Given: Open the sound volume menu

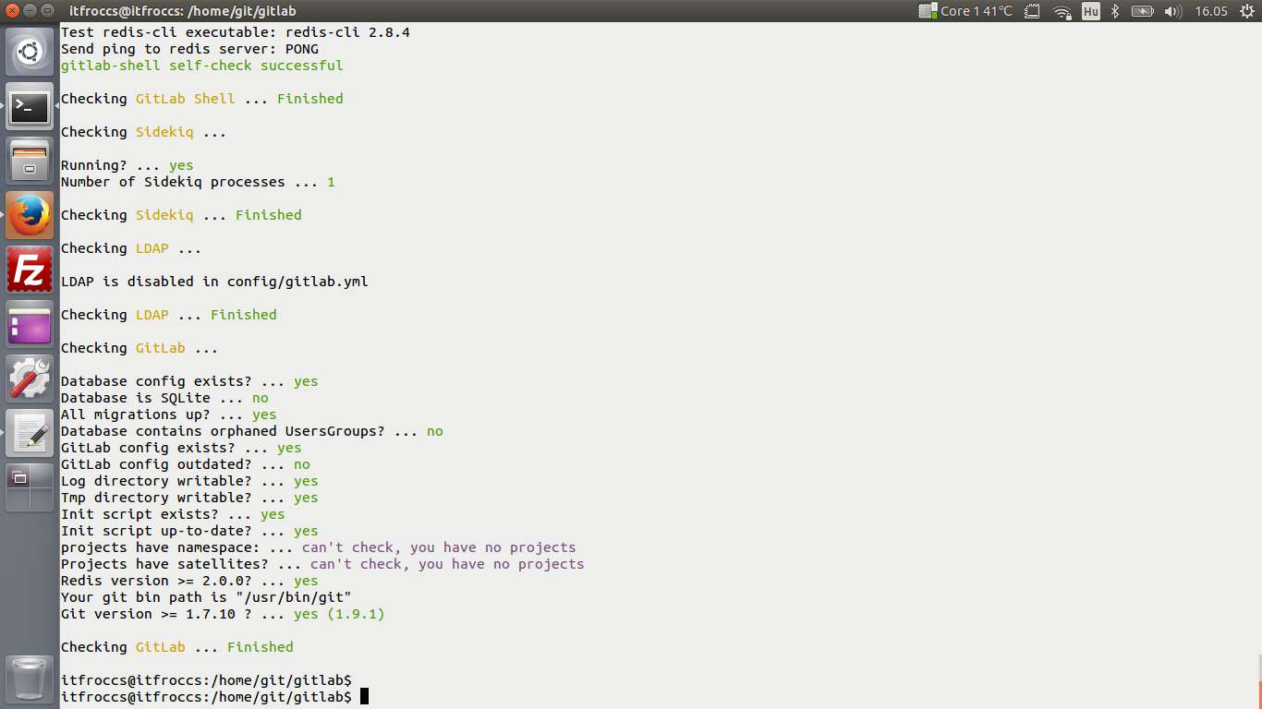Looking at the screenshot, I should pos(1173,12).
